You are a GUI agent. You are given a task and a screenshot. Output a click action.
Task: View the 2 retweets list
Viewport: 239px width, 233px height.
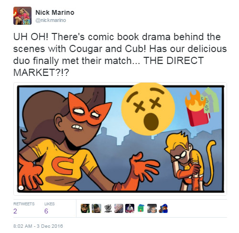15,211
